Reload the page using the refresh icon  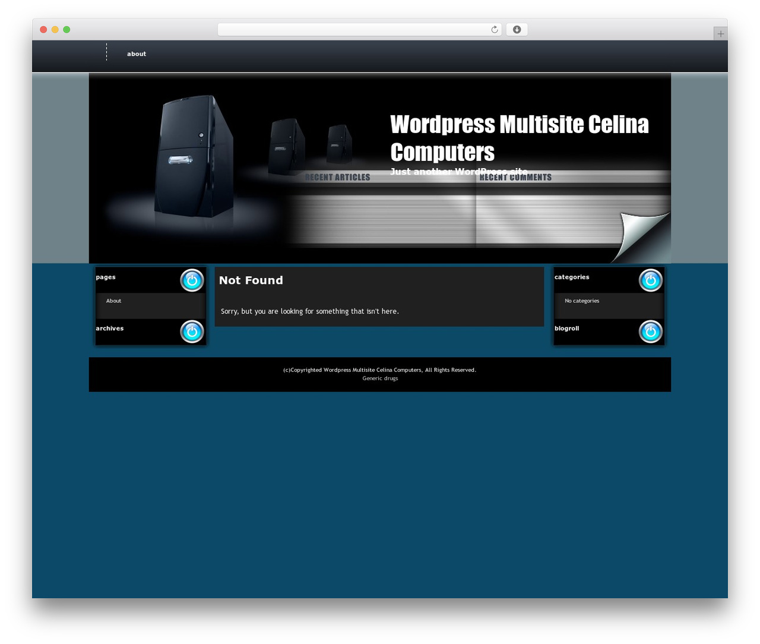(495, 30)
